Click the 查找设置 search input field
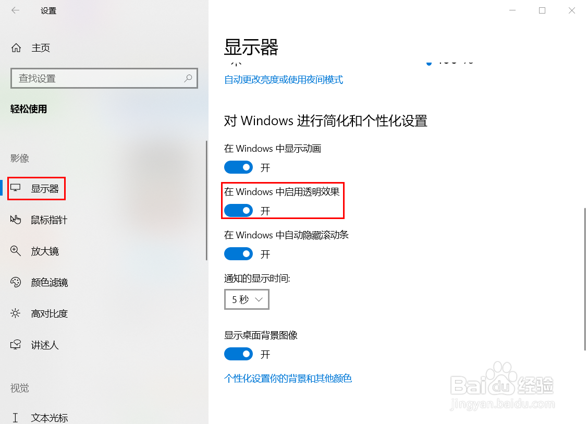 click(x=104, y=78)
